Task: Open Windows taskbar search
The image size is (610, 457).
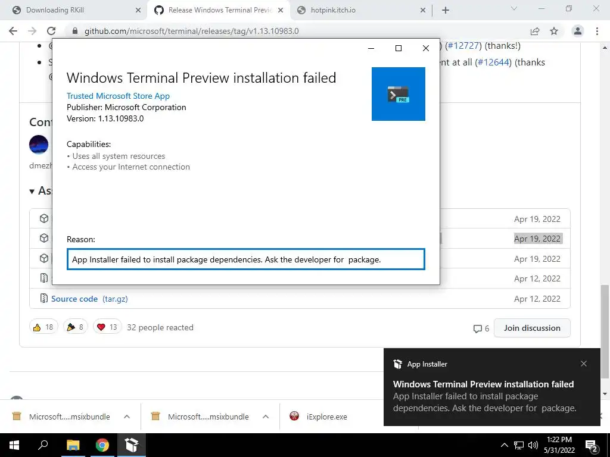Action: click(43, 445)
